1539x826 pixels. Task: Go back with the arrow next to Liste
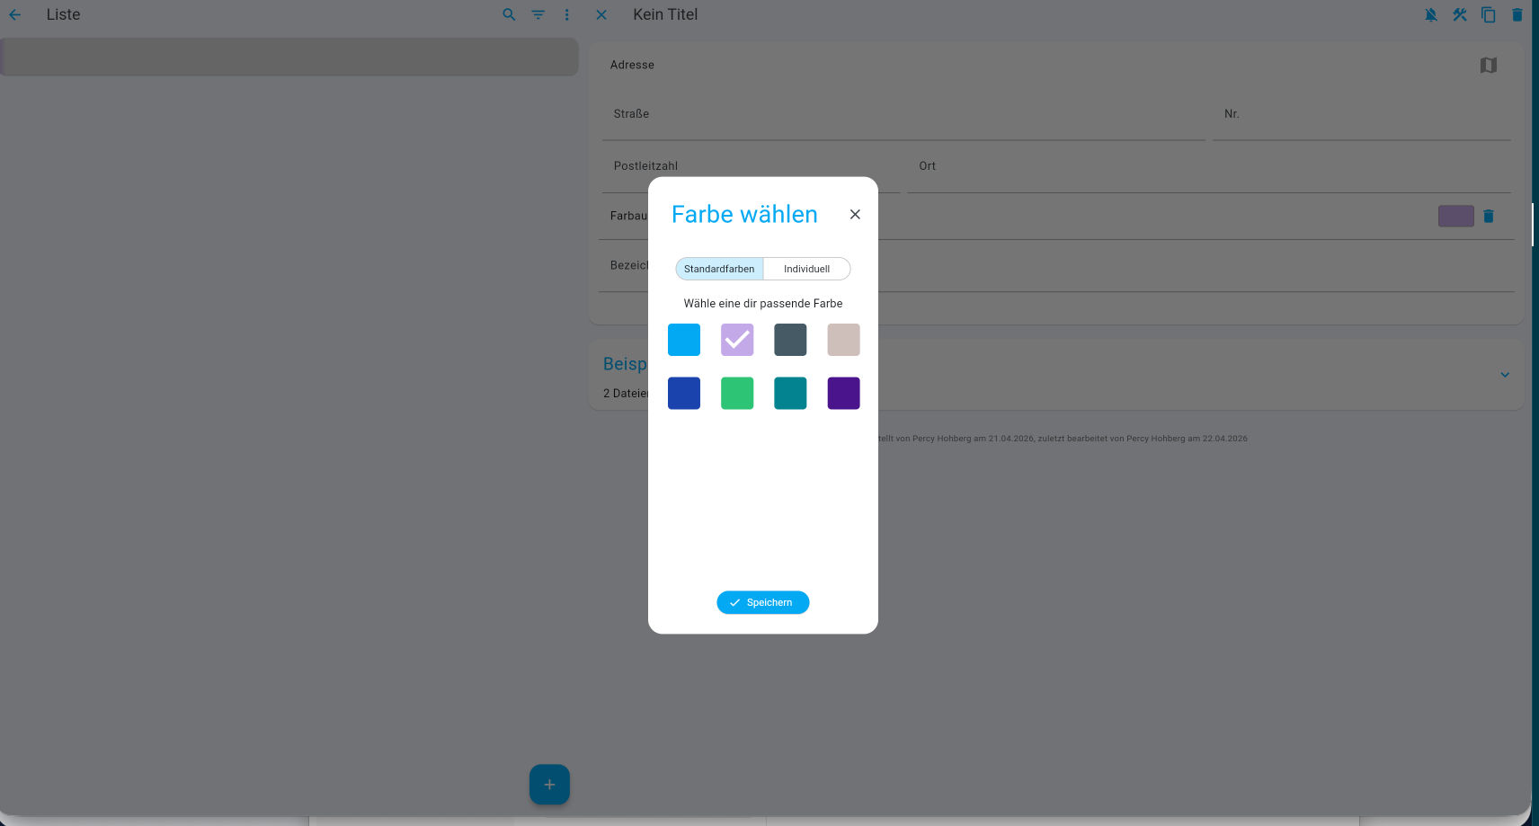14,14
